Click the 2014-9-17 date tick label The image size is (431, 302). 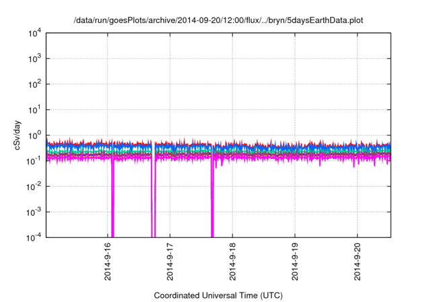pos(170,262)
